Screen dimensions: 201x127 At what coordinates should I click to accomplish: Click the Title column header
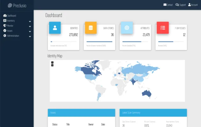click(x=68, y=124)
